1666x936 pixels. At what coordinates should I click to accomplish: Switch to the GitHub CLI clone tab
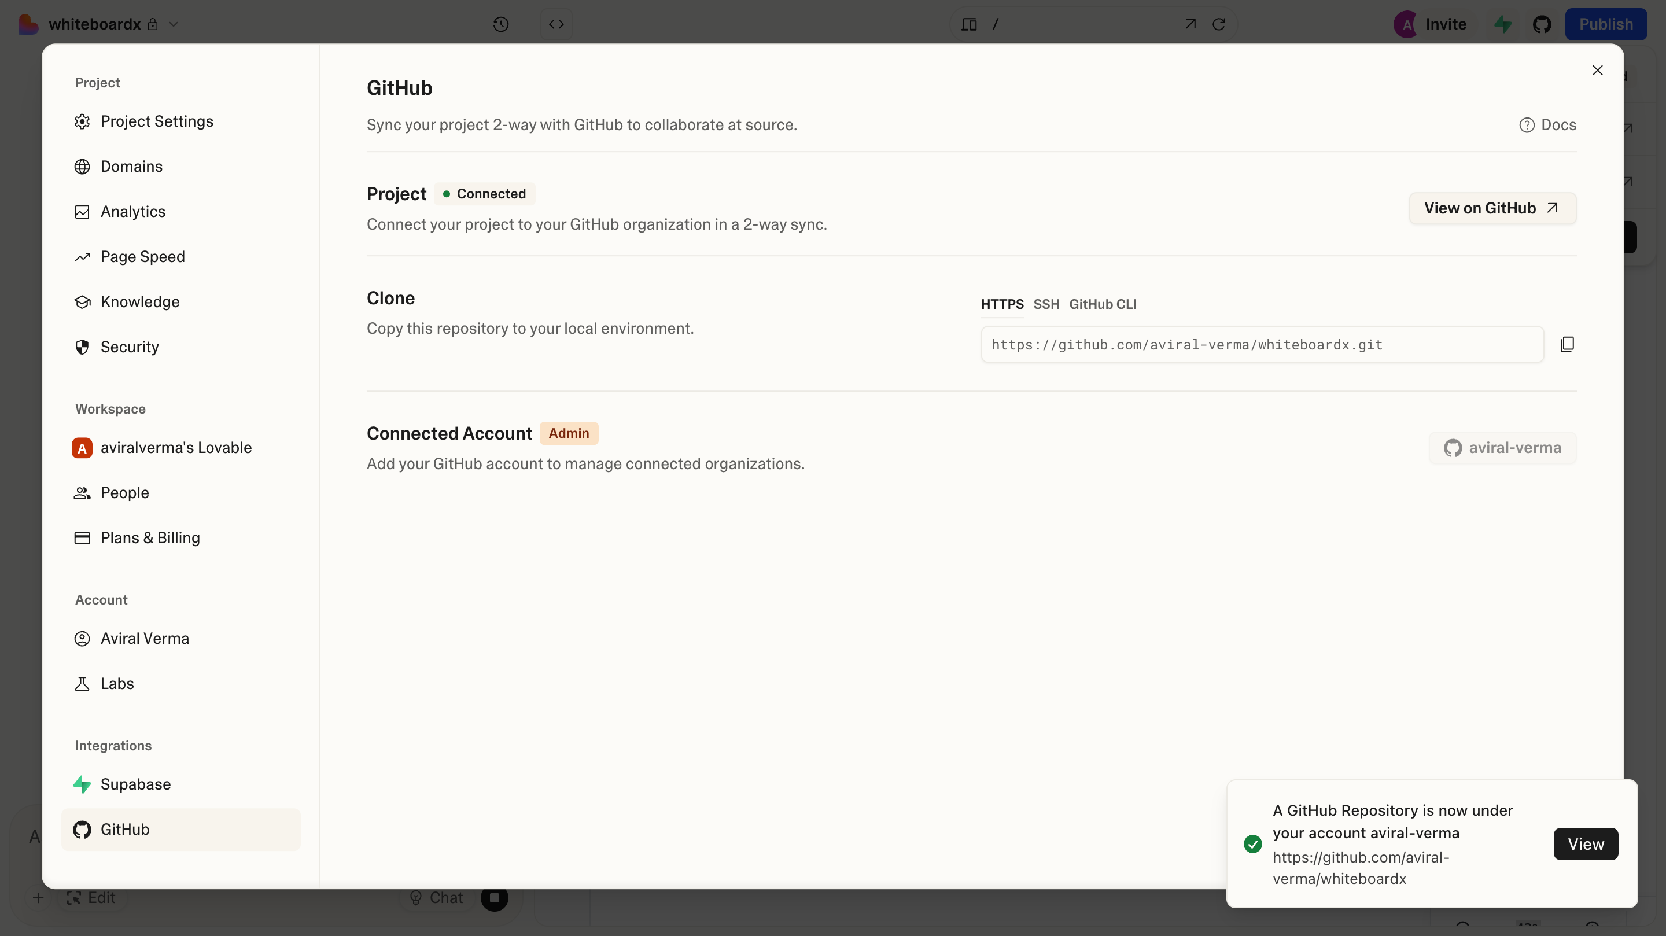click(x=1102, y=304)
